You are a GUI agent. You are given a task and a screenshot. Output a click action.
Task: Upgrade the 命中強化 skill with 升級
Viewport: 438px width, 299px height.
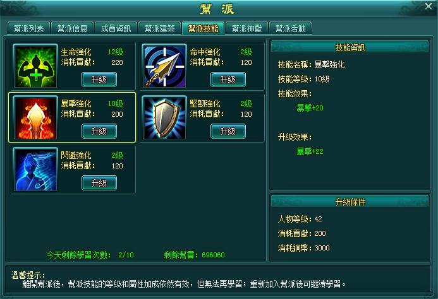click(x=228, y=79)
